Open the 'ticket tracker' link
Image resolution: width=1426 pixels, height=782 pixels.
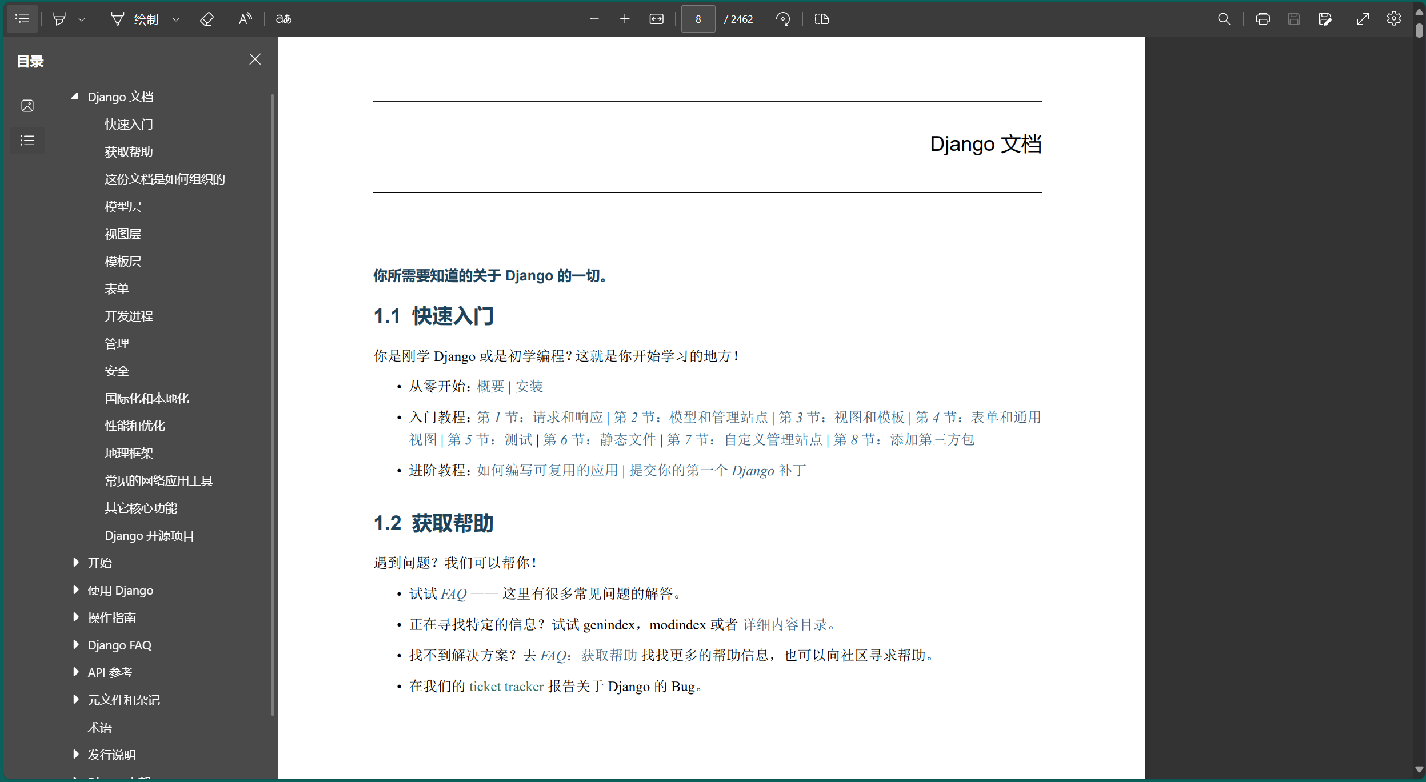coord(506,686)
